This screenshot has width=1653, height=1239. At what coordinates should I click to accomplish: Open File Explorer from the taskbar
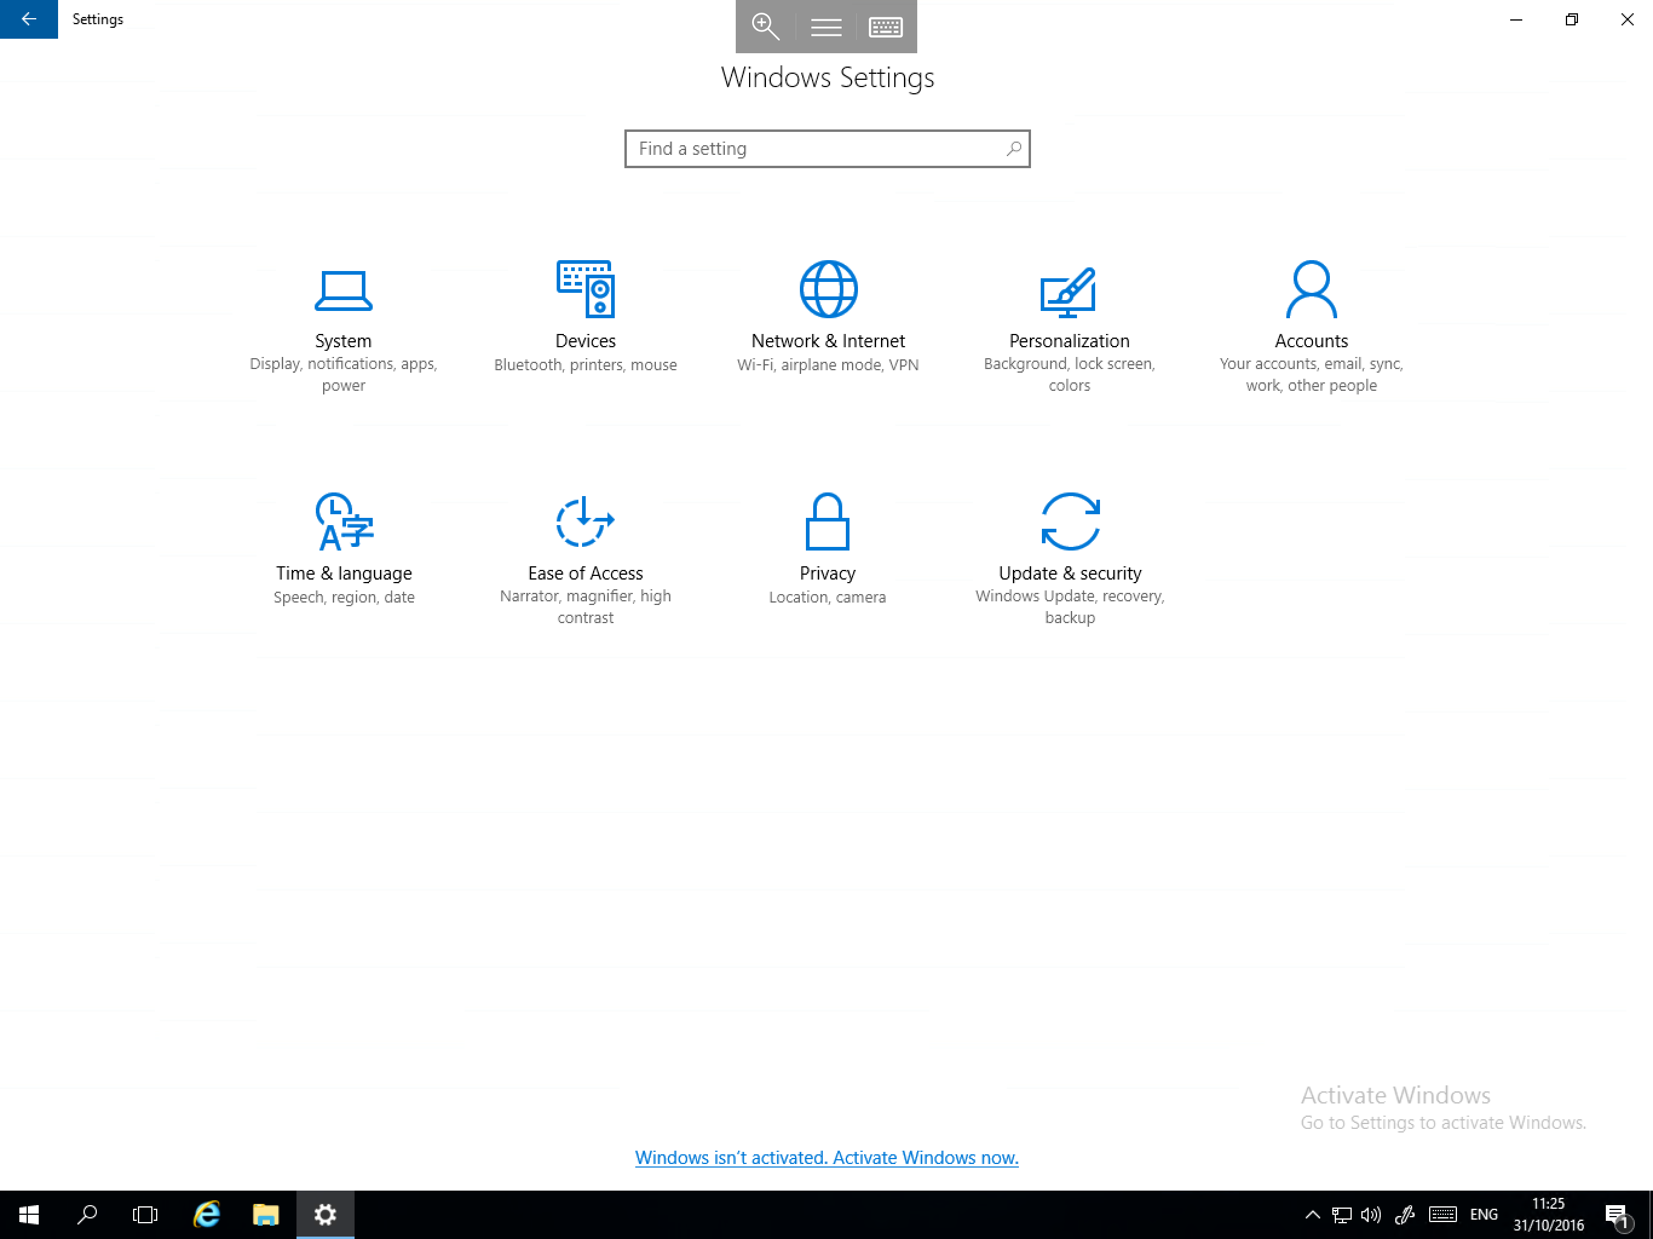265,1214
